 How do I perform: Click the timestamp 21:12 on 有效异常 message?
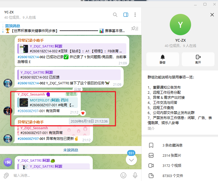pos(74,112)
